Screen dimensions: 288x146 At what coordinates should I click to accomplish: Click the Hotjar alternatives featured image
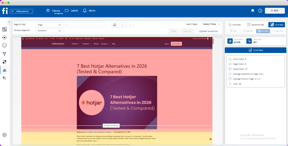tap(117, 103)
